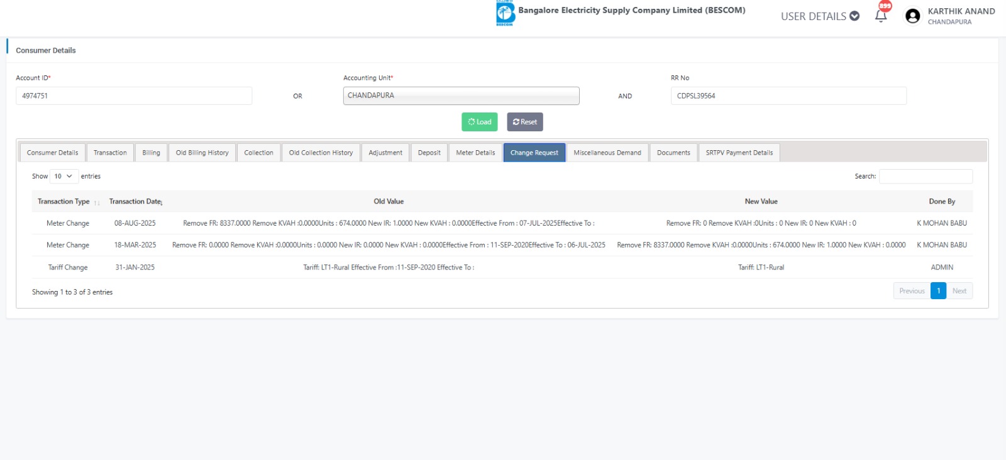Click the Next pagination button
This screenshot has height=460, width=1006.
pyautogui.click(x=959, y=291)
